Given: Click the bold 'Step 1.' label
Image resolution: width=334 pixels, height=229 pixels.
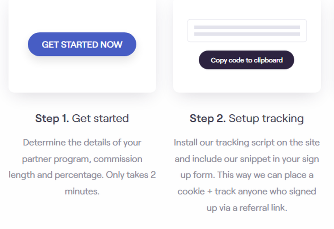Looking at the screenshot, I should (52, 118).
